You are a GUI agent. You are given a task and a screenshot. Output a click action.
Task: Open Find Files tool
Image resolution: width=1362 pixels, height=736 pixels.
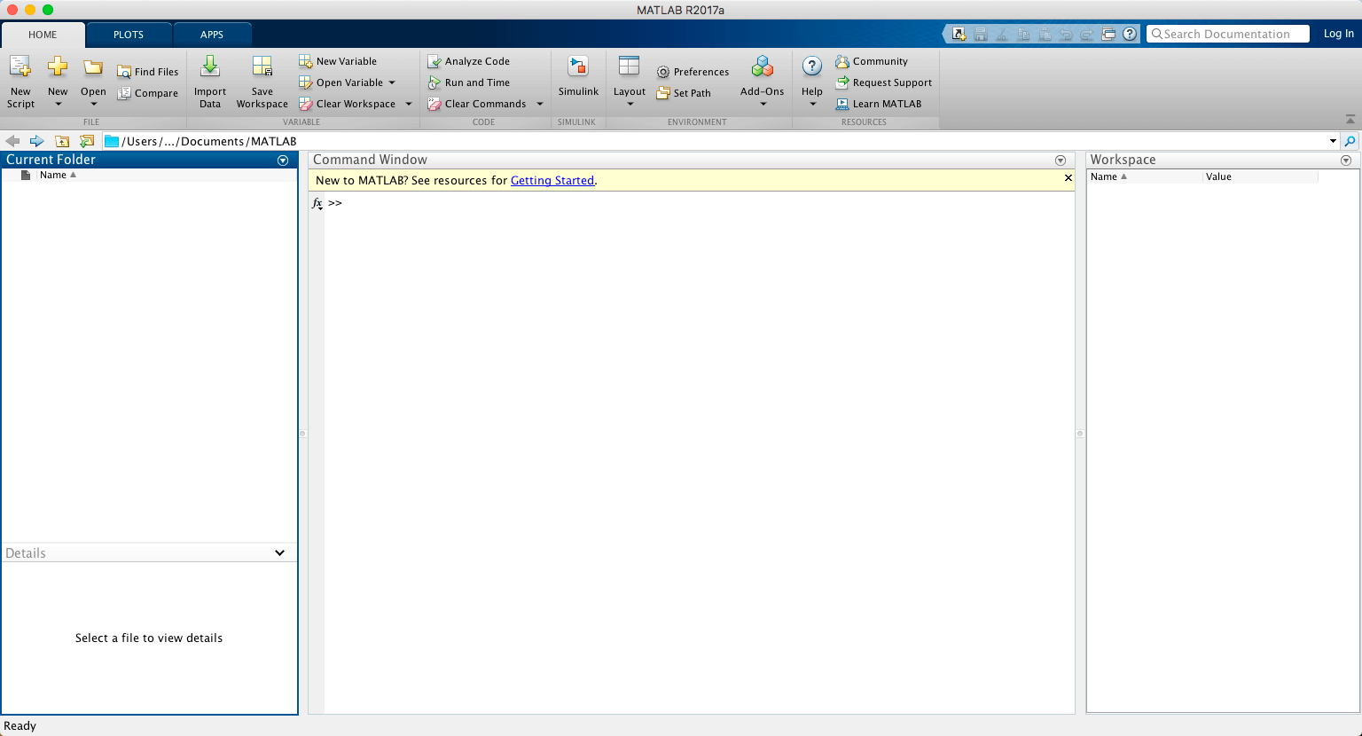[148, 72]
